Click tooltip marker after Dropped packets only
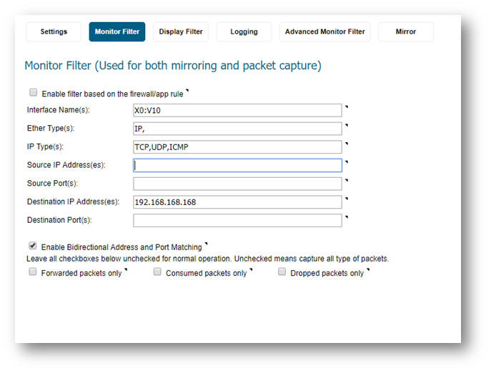Image resolution: width=491 pixels, height=373 pixels. (368, 269)
